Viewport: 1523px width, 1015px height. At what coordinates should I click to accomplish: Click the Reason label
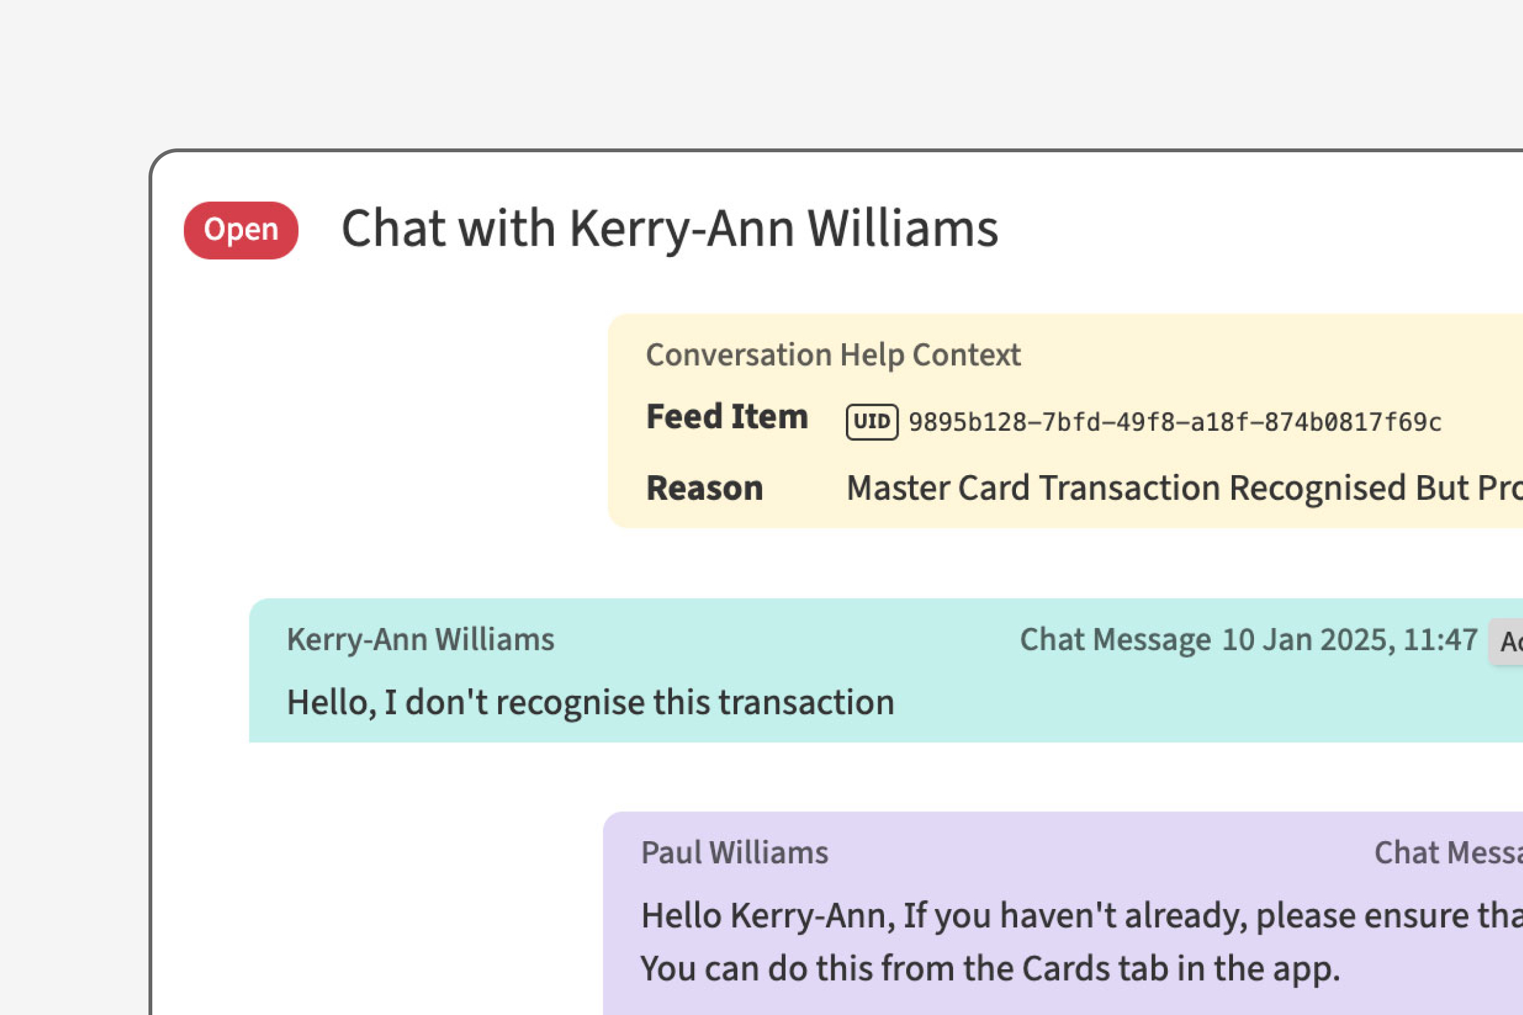tap(704, 487)
